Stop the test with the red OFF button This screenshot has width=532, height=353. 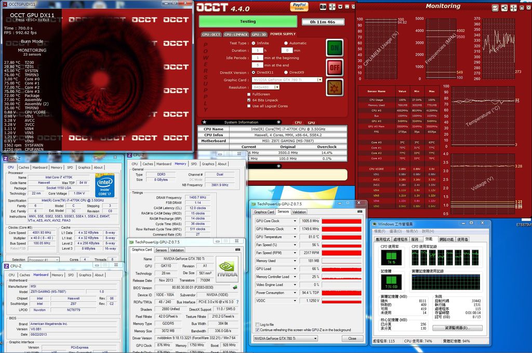point(335,67)
